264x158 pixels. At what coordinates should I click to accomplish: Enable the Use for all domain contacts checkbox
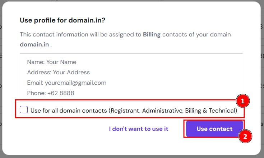(x=24, y=110)
